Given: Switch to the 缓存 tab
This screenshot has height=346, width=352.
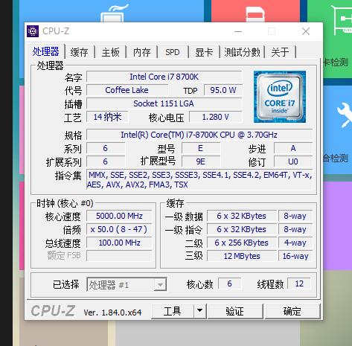Looking at the screenshot, I should point(79,52).
